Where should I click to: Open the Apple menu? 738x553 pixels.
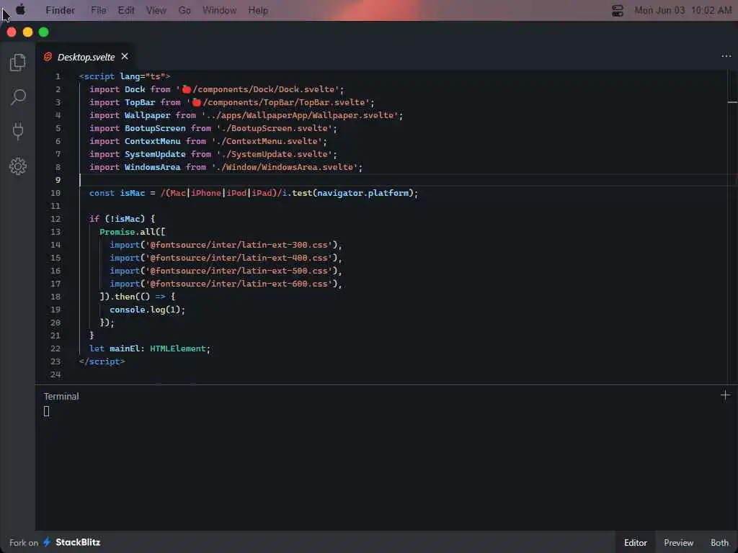click(x=21, y=10)
